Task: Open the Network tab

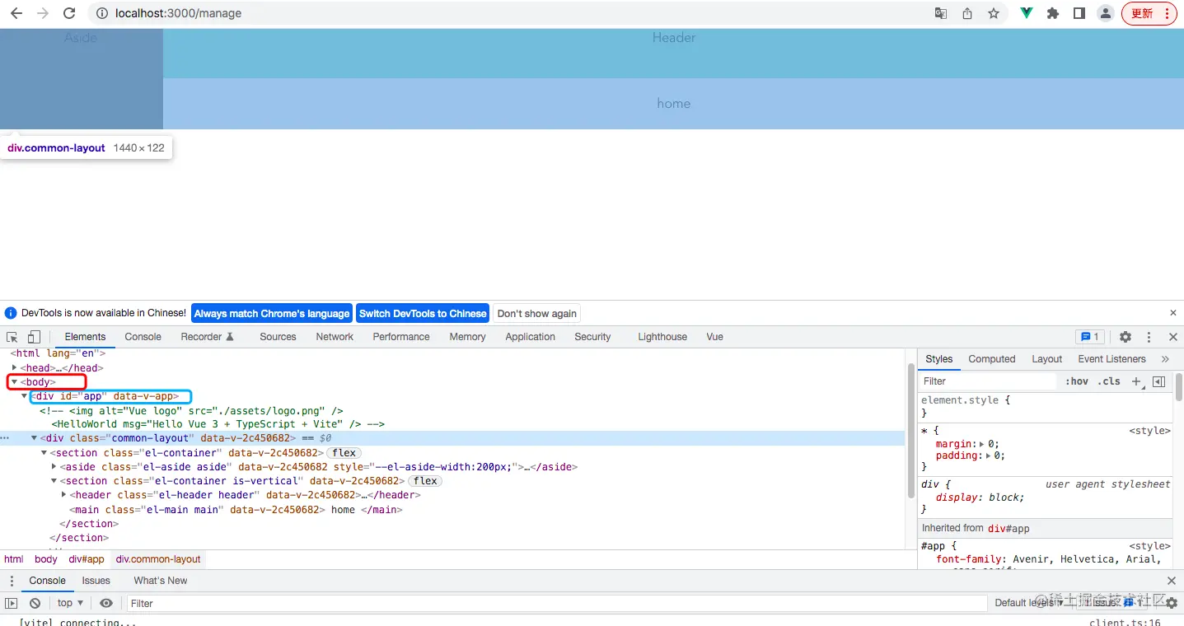Action: tap(335, 337)
